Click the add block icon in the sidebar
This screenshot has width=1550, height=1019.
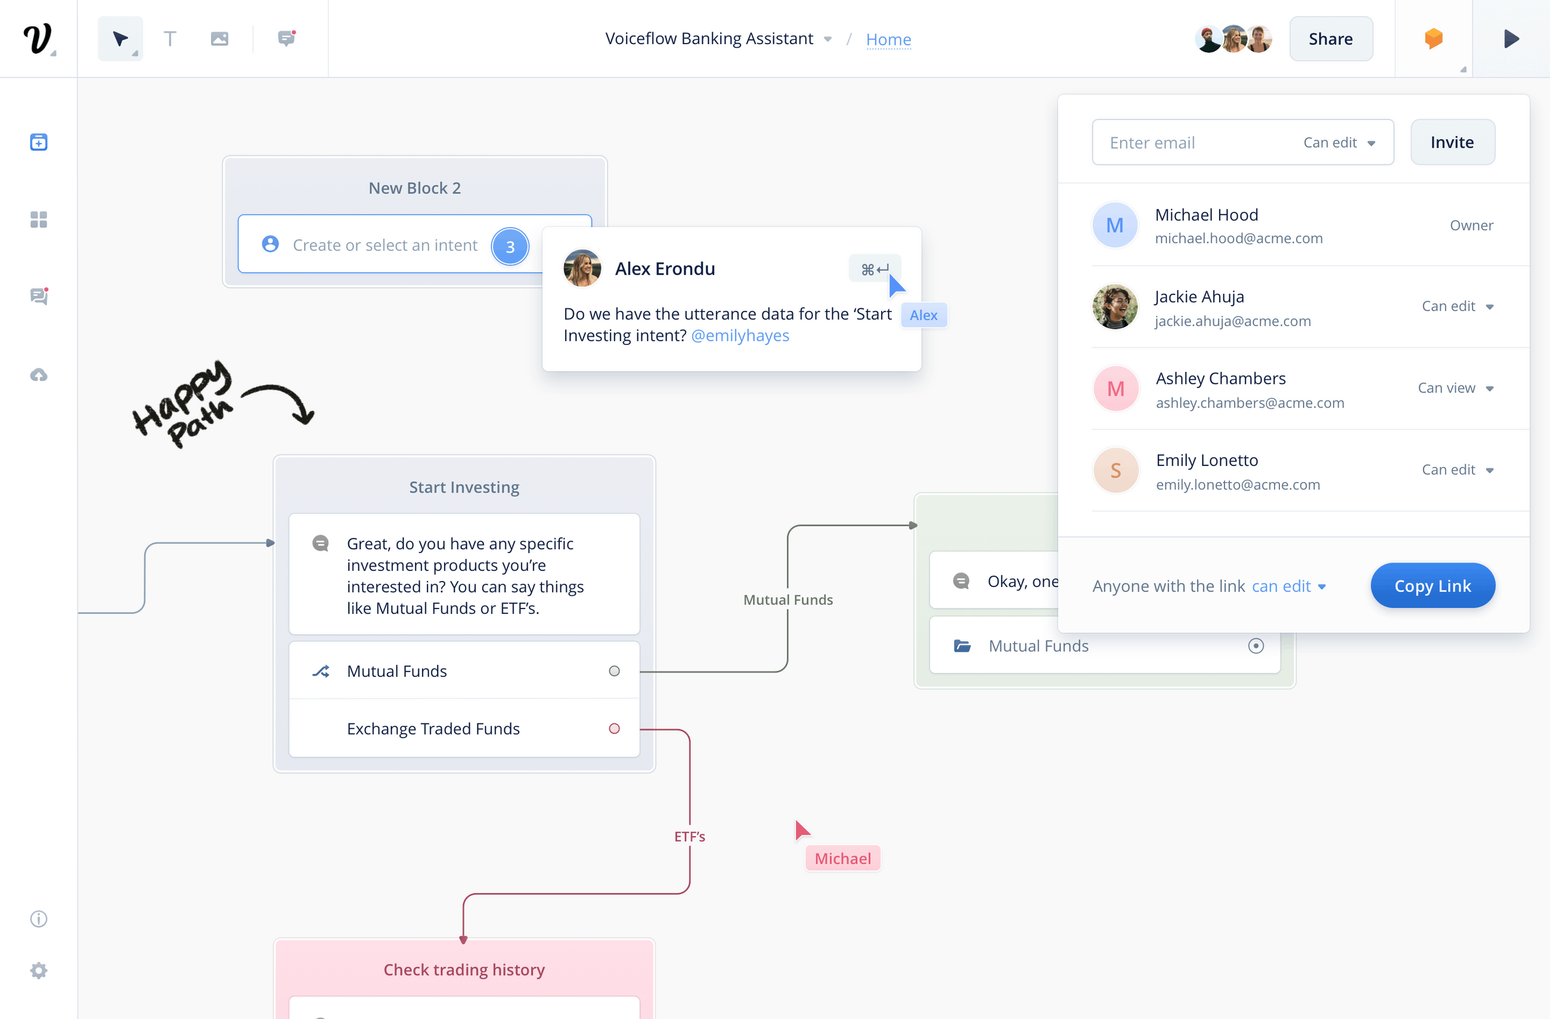(38, 141)
